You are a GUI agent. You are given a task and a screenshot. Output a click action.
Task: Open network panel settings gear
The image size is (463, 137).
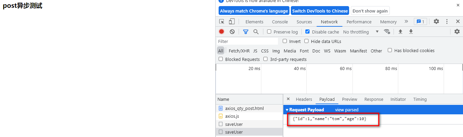pyautogui.click(x=457, y=31)
